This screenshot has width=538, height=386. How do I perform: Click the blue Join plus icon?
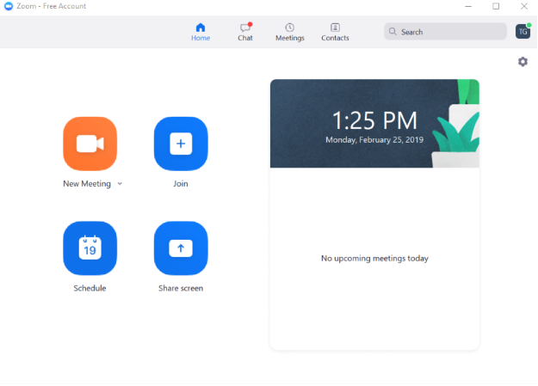[181, 144]
